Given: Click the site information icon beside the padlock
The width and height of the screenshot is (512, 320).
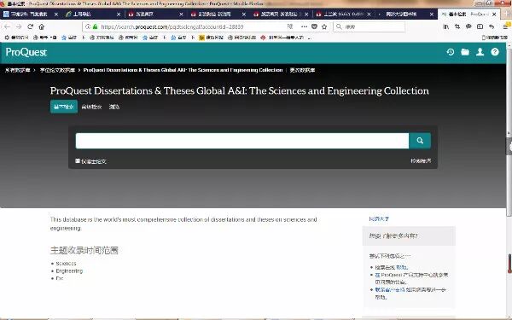Looking at the screenshot, I should coord(88,26).
